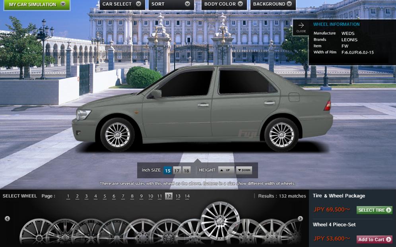Viewport: 396px width, 247px height.
Task: Open the My Car Simulation dropdown
Action: [37, 4]
